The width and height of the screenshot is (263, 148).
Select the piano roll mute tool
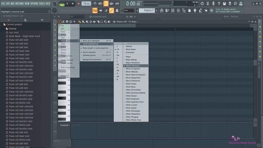pyautogui.click(x=95, y=22)
